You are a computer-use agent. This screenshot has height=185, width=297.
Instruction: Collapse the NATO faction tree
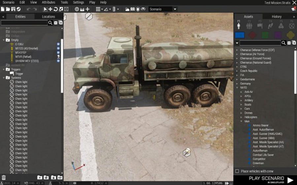(x=237, y=88)
